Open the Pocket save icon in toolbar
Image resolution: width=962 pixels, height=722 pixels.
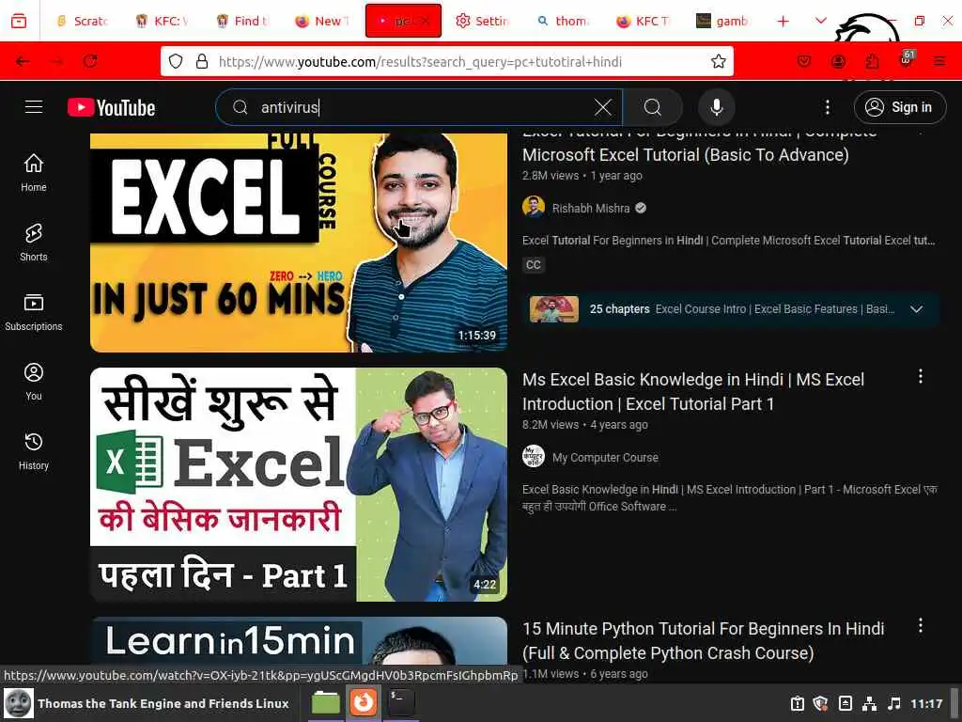804,61
